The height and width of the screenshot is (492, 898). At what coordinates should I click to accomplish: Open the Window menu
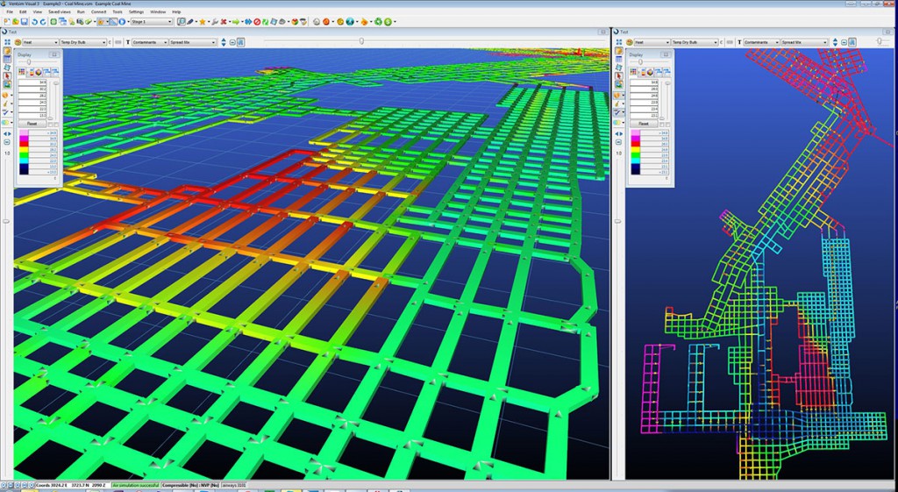158,11
